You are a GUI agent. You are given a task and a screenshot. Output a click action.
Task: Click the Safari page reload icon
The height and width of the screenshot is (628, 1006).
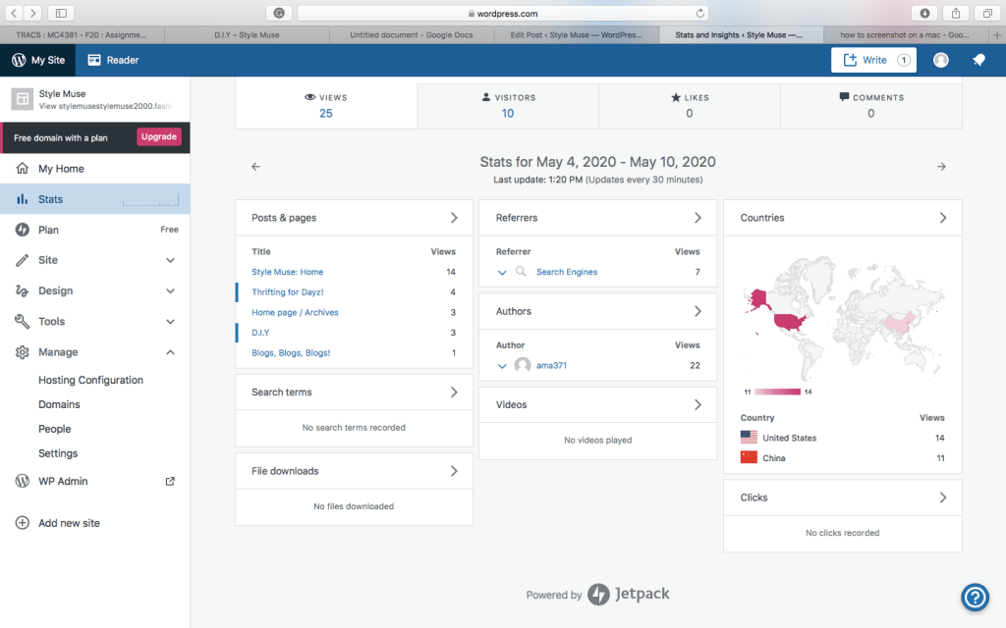[x=700, y=14]
